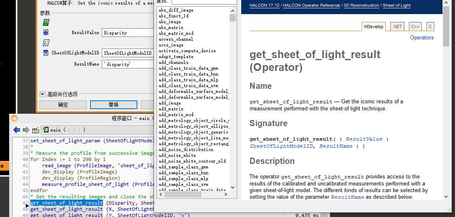Open the HALCON 17.12 breadcrumb link
The width and height of the screenshot is (455, 217).
[264, 5]
